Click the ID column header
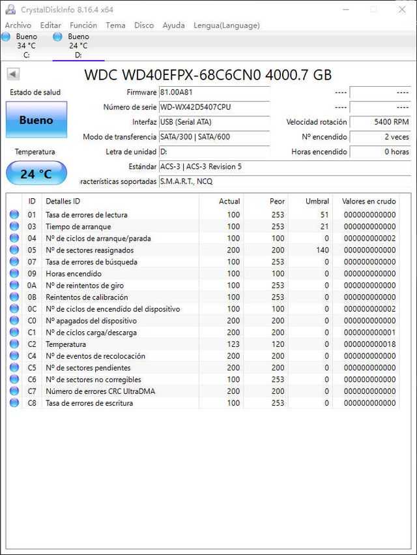 click(x=32, y=201)
